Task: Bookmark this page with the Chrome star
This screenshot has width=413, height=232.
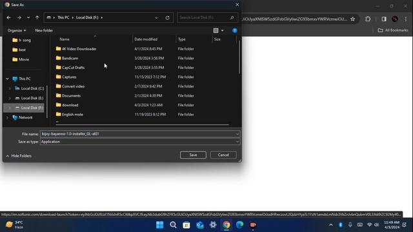Action: pos(353,19)
